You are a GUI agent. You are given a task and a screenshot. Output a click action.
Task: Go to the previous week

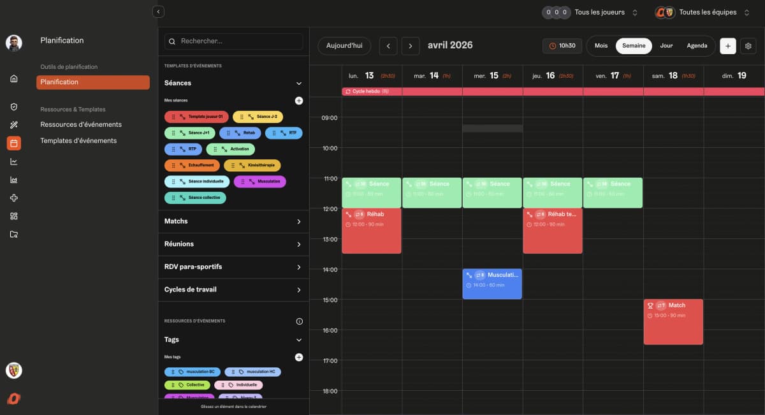tap(388, 46)
